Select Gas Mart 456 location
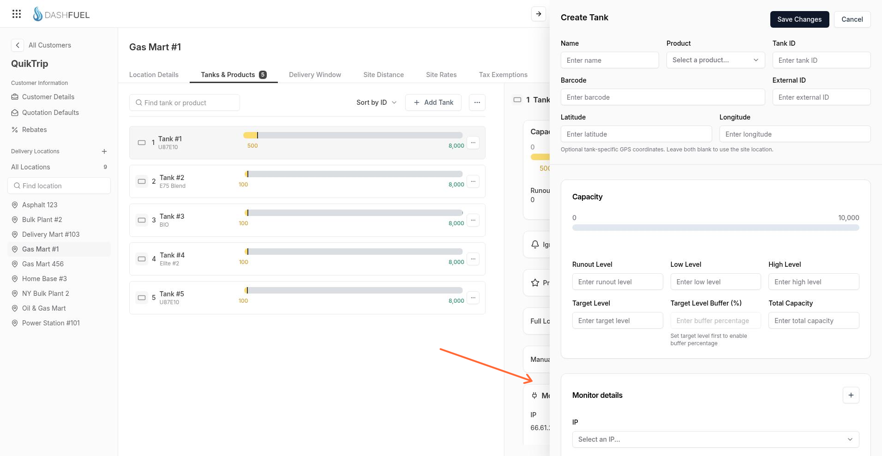The image size is (882, 456). (x=59, y=264)
